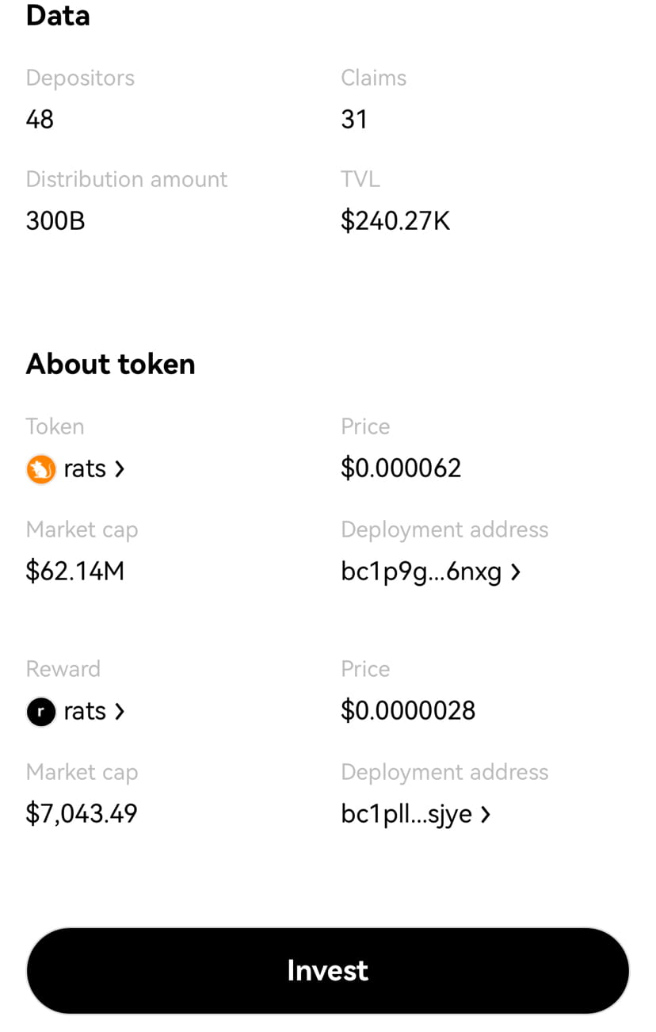
Task: Click the Depositors count 48
Action: [39, 119]
